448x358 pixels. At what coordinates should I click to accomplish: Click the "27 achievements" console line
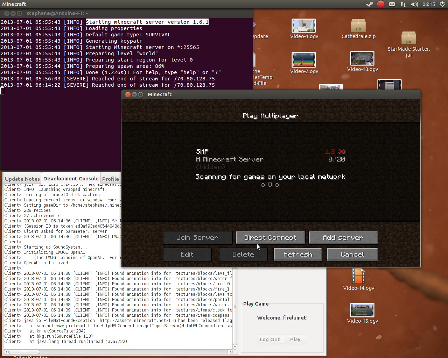(x=32, y=216)
